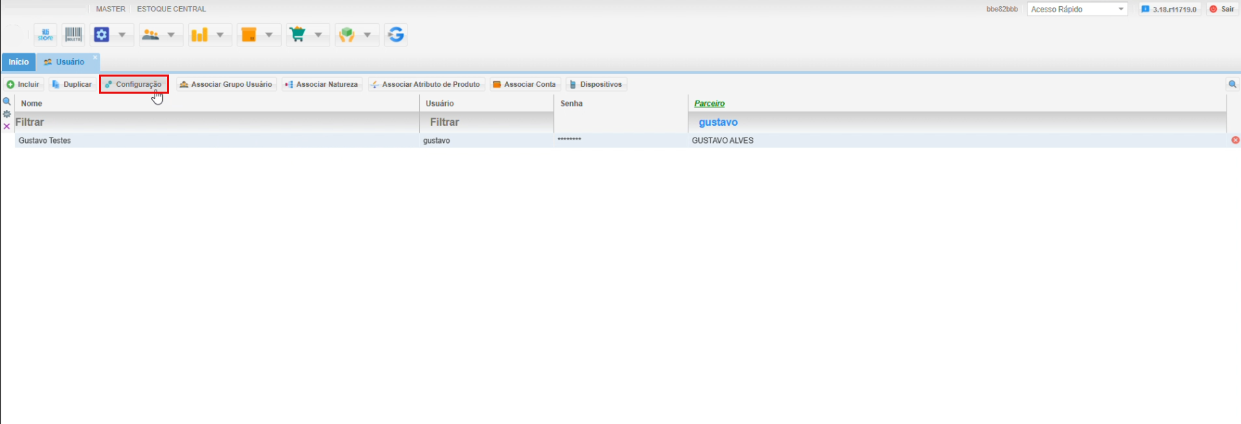Image resolution: width=1241 pixels, height=424 pixels.
Task: Click the purple X clear filter icon
Action: click(7, 127)
